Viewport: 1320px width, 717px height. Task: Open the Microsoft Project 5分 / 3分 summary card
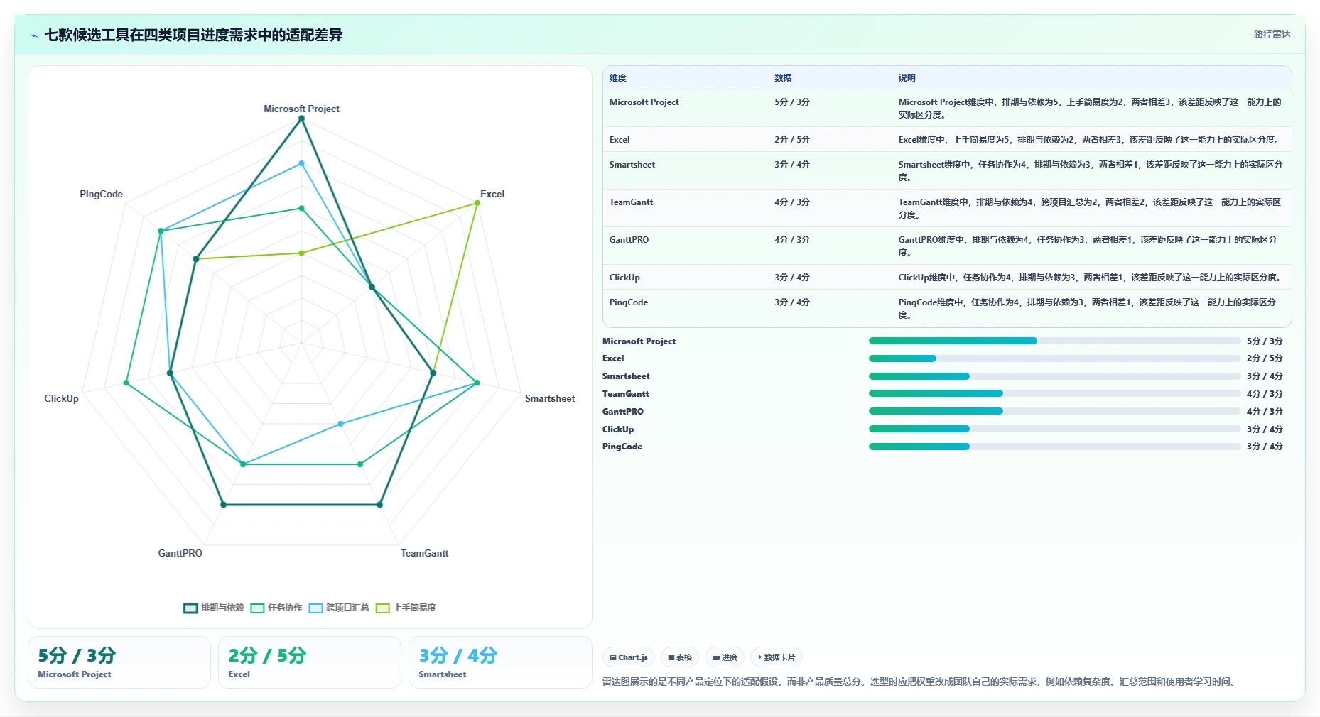point(119,662)
